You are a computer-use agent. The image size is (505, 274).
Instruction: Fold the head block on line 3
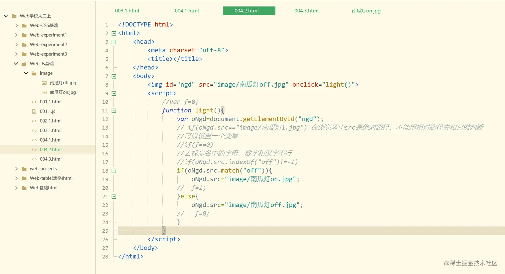[x=114, y=42]
